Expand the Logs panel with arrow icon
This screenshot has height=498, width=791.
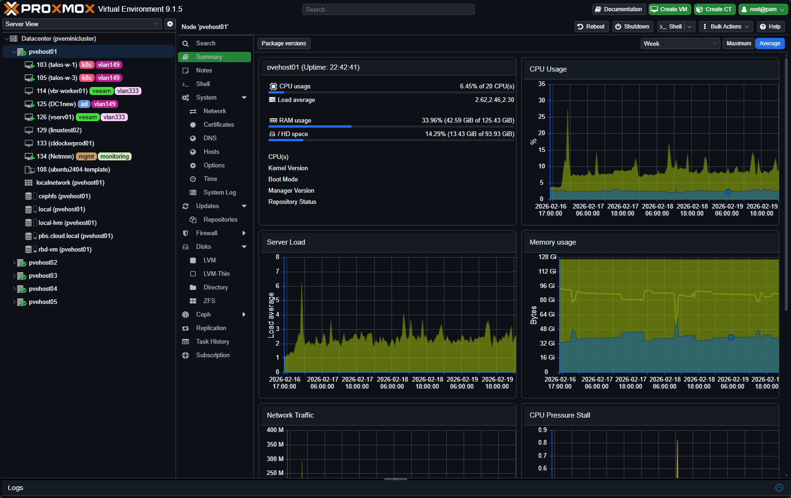tap(779, 488)
